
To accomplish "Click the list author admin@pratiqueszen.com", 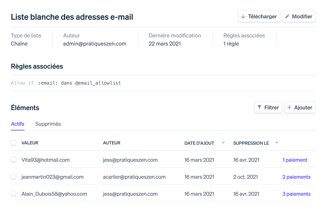I will pos(95,44).
